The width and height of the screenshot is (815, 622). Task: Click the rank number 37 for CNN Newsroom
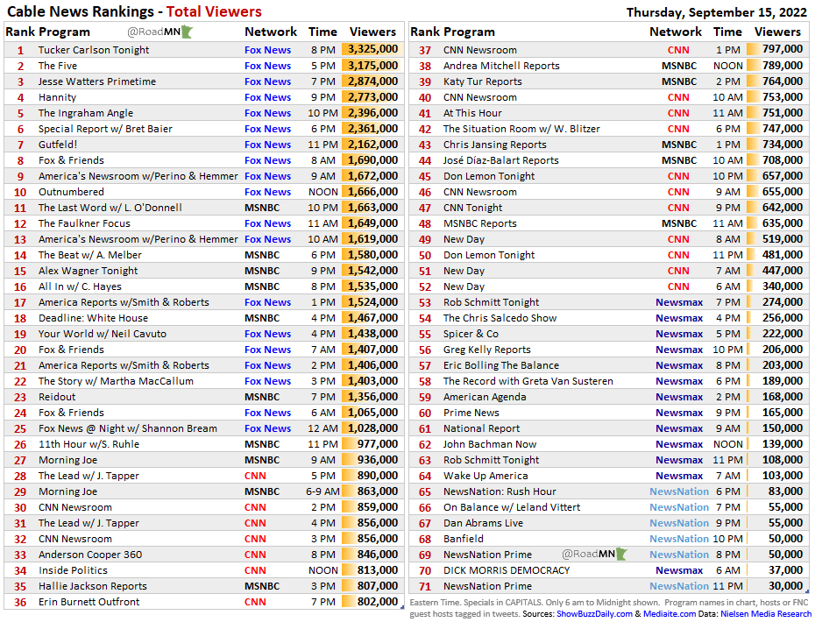click(424, 49)
